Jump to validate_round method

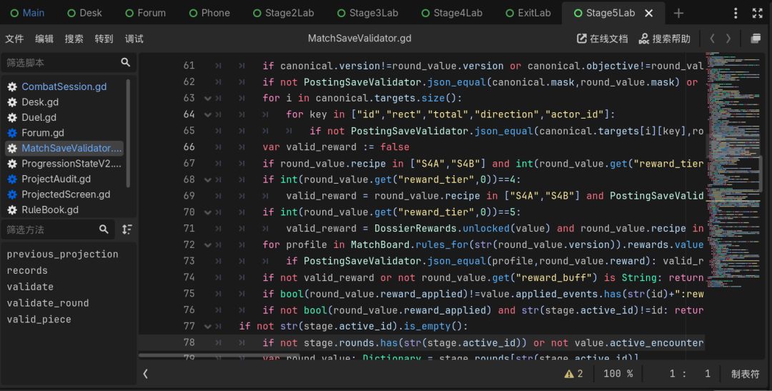48,303
